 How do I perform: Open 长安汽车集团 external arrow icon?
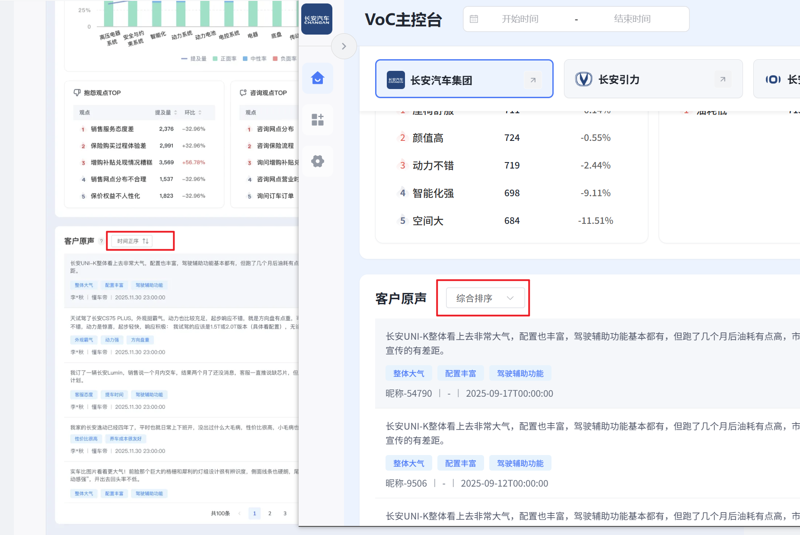point(533,80)
